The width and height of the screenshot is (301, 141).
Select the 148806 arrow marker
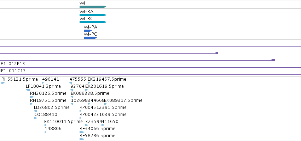click(x=45, y=132)
